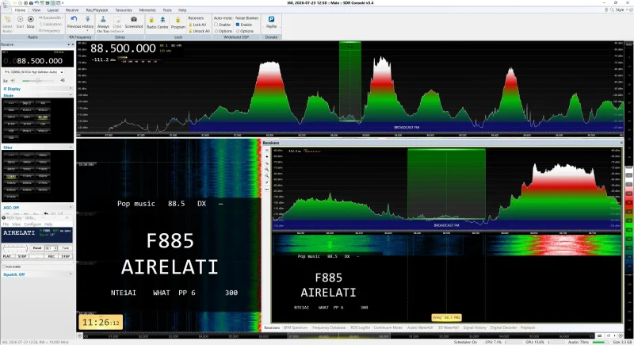Switch to Signal History tab
634x345 pixels.
(x=474, y=328)
